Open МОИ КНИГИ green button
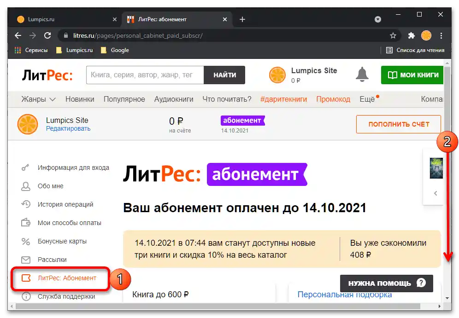459x318 pixels. coord(412,75)
